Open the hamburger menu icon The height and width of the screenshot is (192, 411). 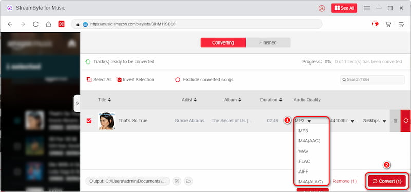click(367, 8)
